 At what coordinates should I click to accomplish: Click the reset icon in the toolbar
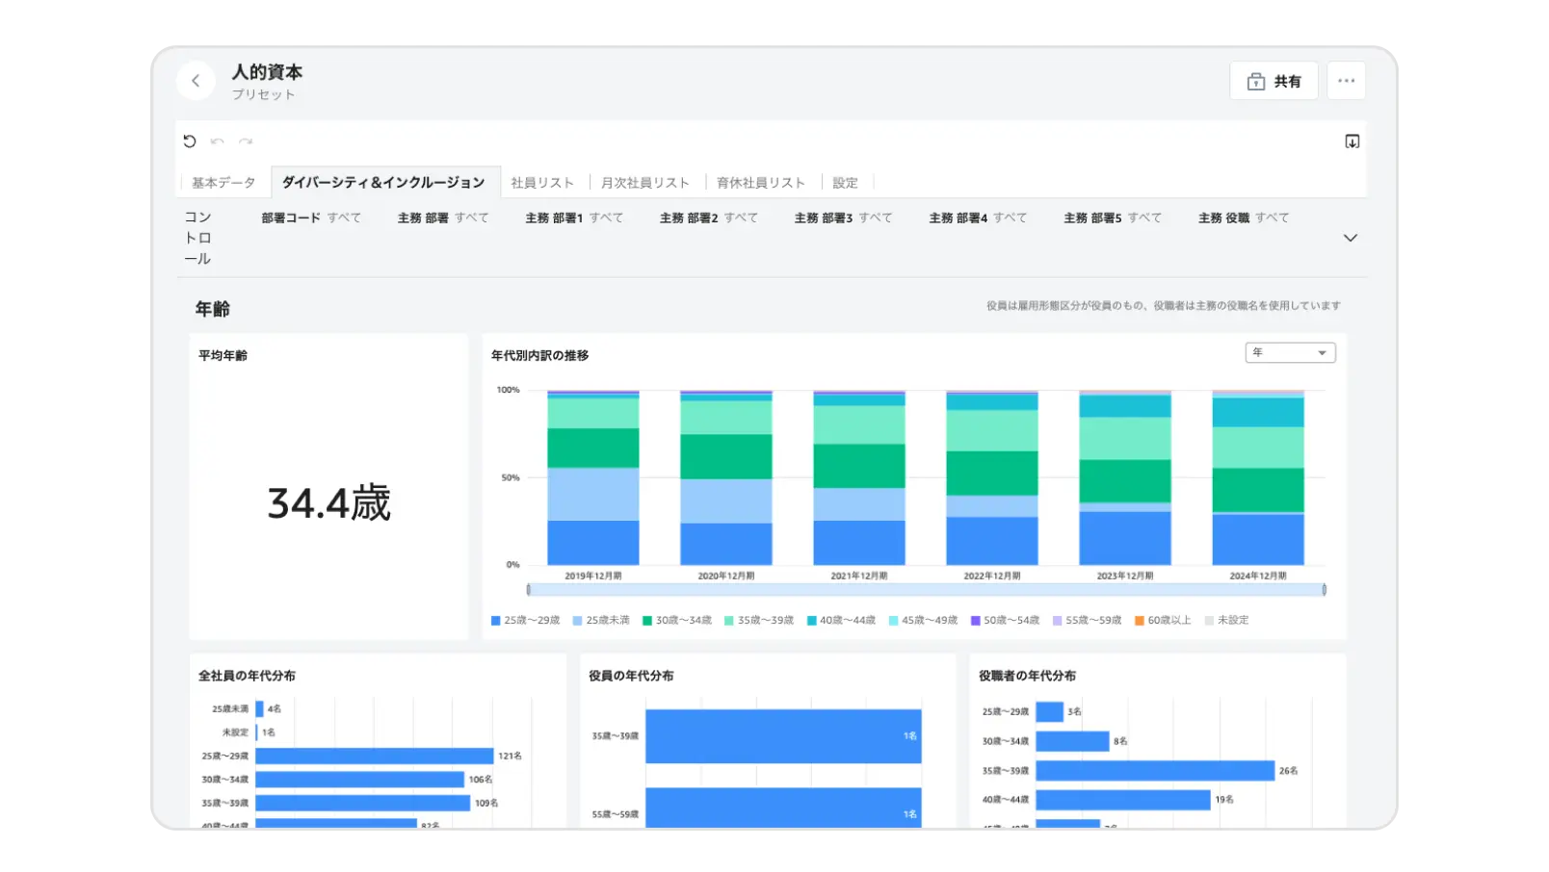coord(190,141)
